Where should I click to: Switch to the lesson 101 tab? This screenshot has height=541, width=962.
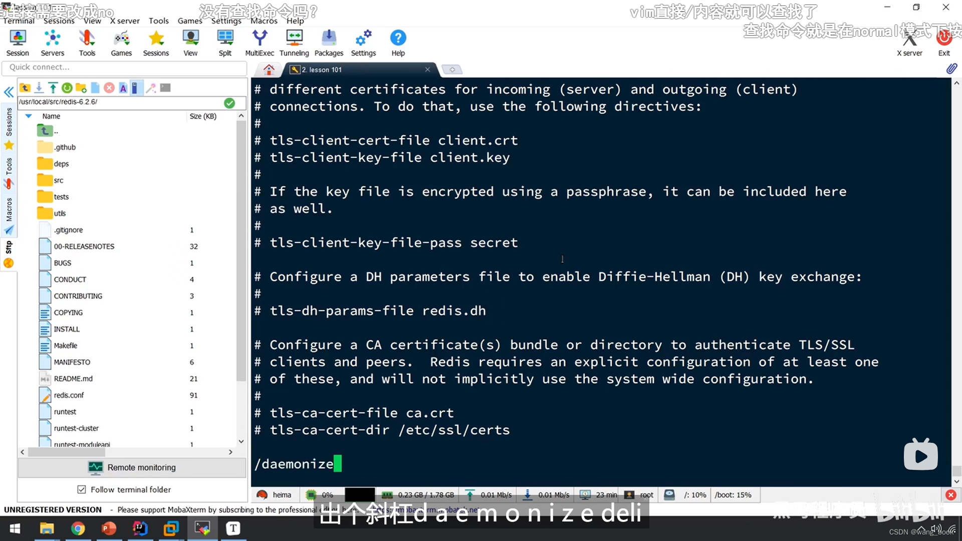[x=326, y=70]
